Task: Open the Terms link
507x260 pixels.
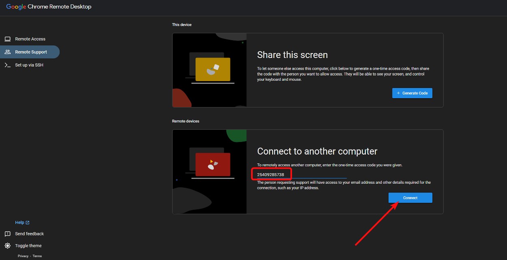Action: [x=37, y=256]
